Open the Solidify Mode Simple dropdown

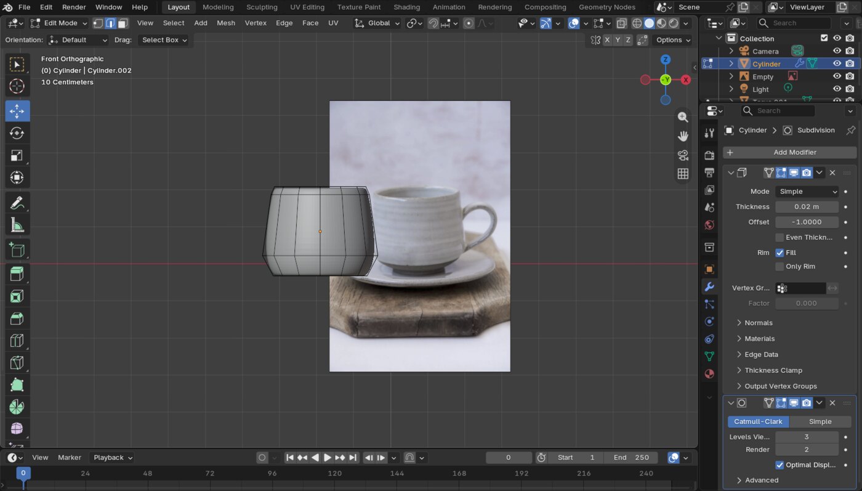coord(807,192)
